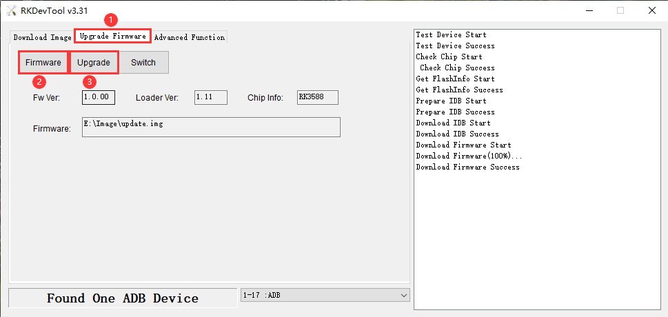Image resolution: width=668 pixels, height=317 pixels.
Task: Click the Upgrade button
Action: click(x=94, y=63)
